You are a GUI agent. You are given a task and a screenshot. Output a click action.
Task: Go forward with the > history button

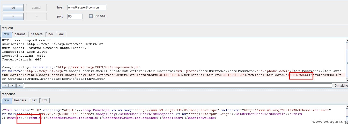point(36,17)
